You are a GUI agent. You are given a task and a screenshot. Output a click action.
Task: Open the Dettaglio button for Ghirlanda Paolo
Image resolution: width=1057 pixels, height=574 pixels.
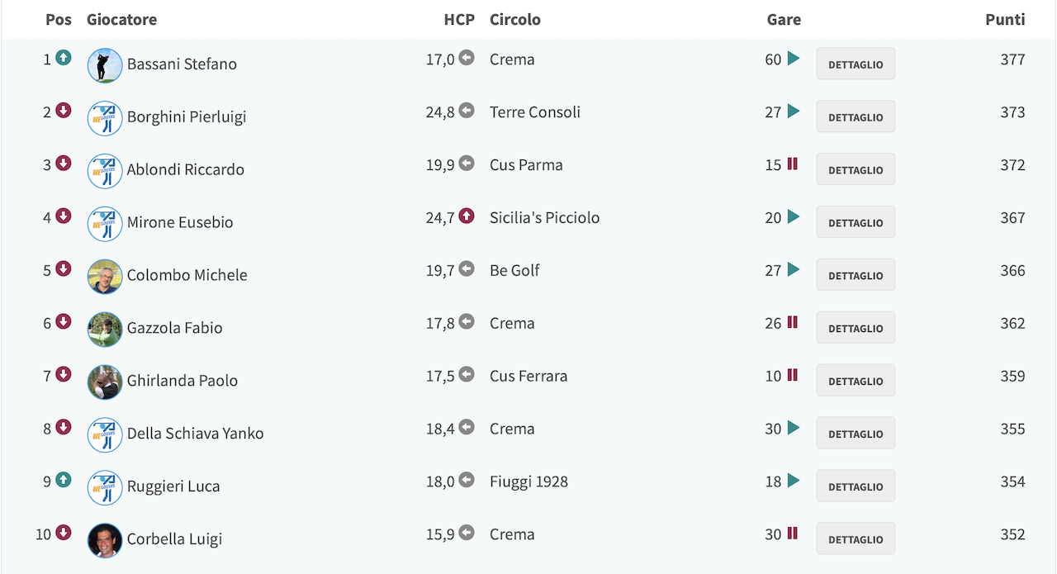click(x=856, y=381)
